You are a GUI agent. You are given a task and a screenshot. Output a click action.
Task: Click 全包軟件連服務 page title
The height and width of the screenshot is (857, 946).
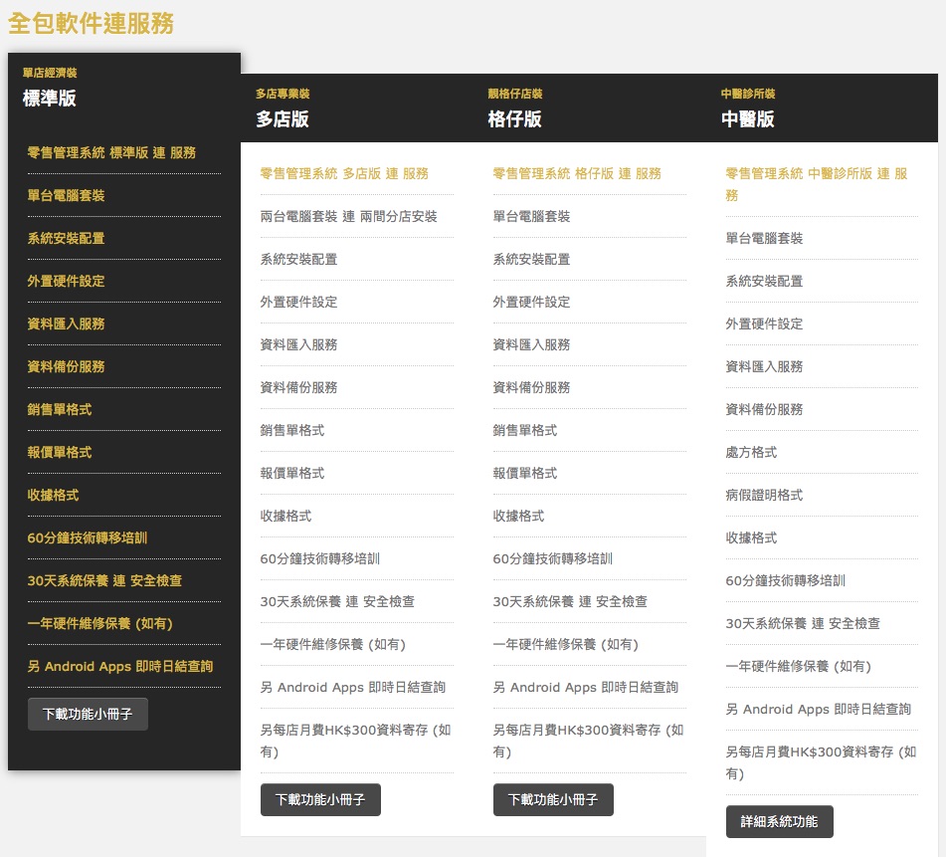(x=92, y=23)
